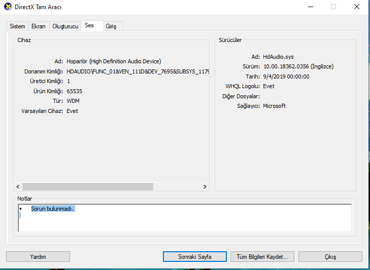Click the 'Diğer Dosyalar:' label
Screen dimensions: 370x270
[x=241, y=96]
